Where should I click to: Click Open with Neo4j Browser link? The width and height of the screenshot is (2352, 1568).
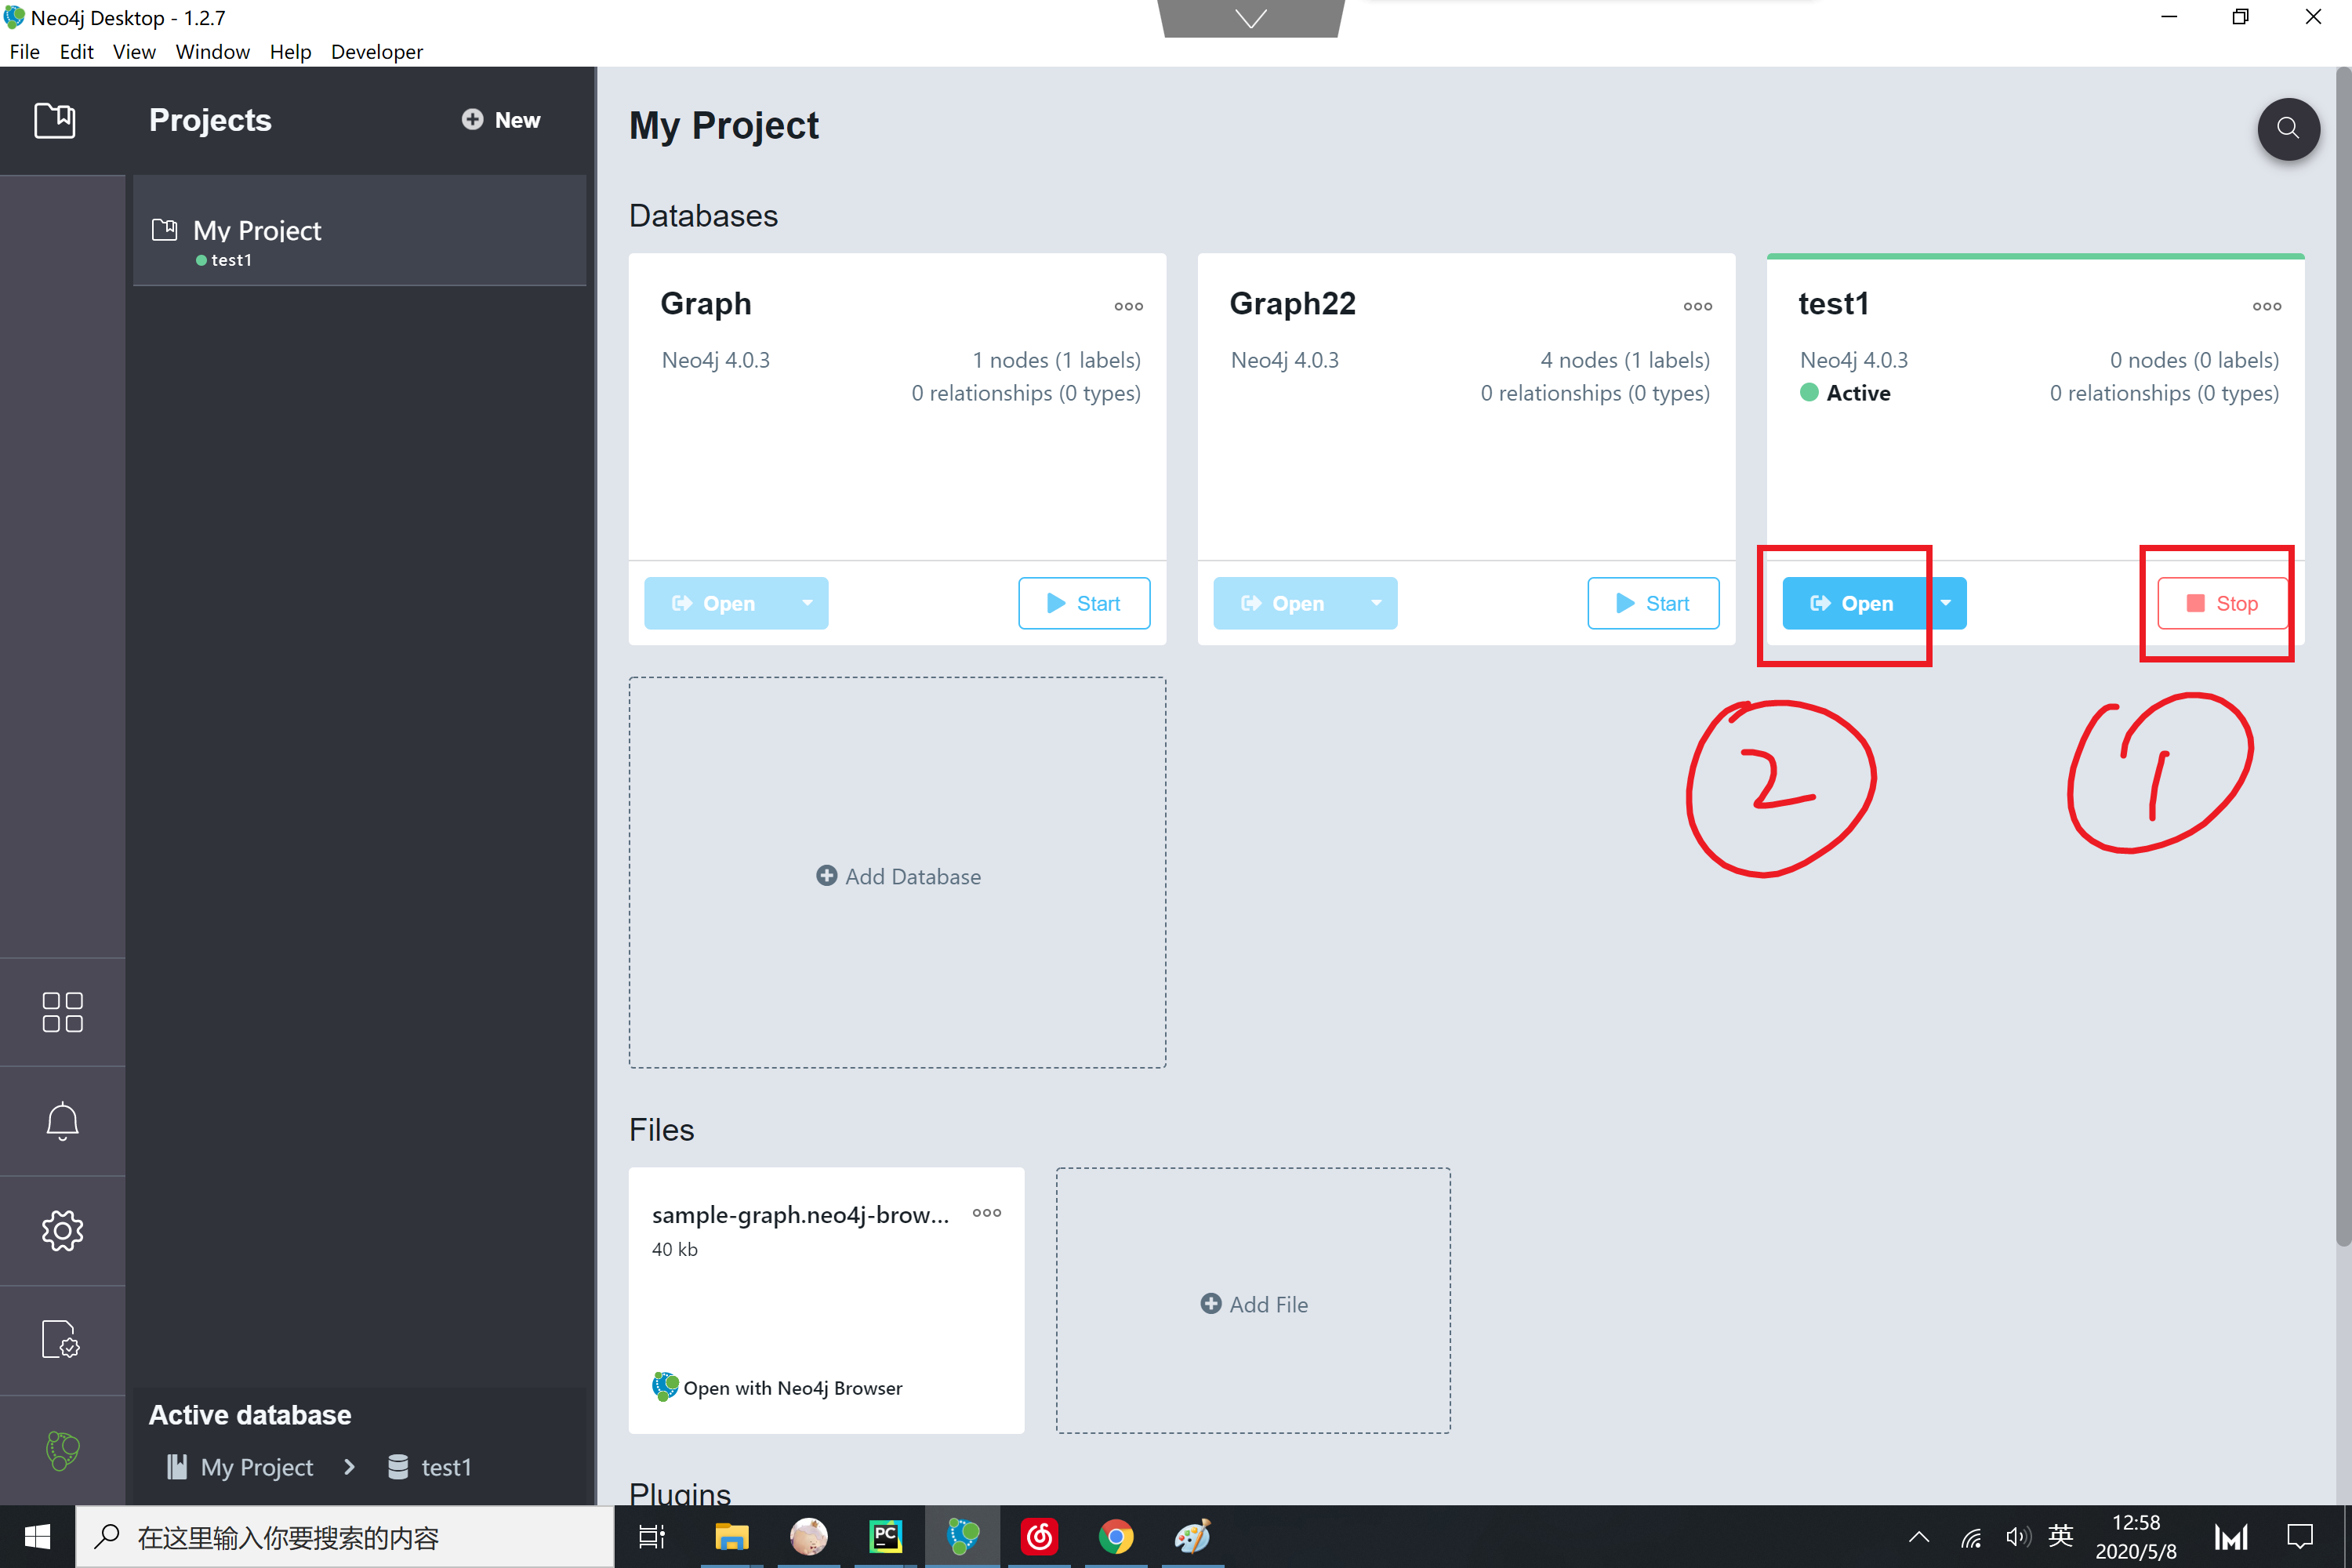coord(791,1388)
